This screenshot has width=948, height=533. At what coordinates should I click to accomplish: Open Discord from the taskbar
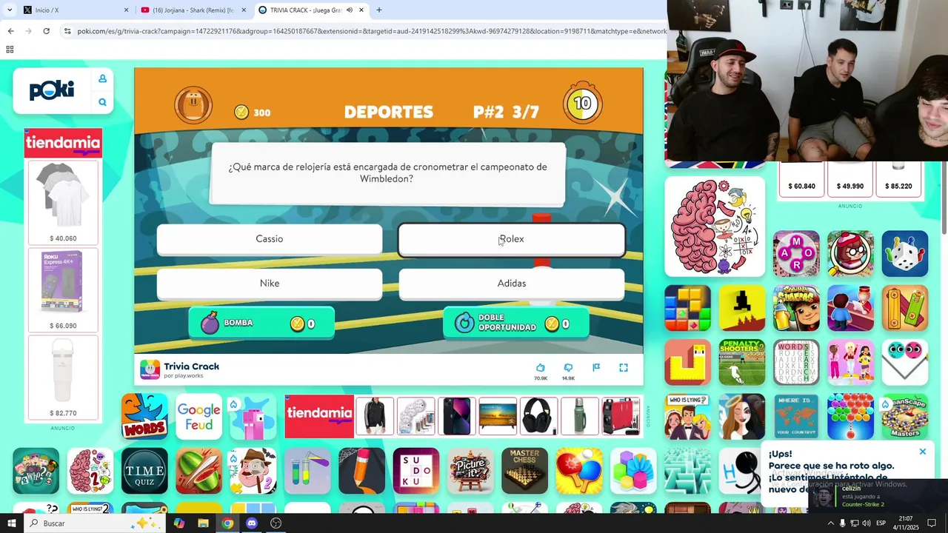252,523
